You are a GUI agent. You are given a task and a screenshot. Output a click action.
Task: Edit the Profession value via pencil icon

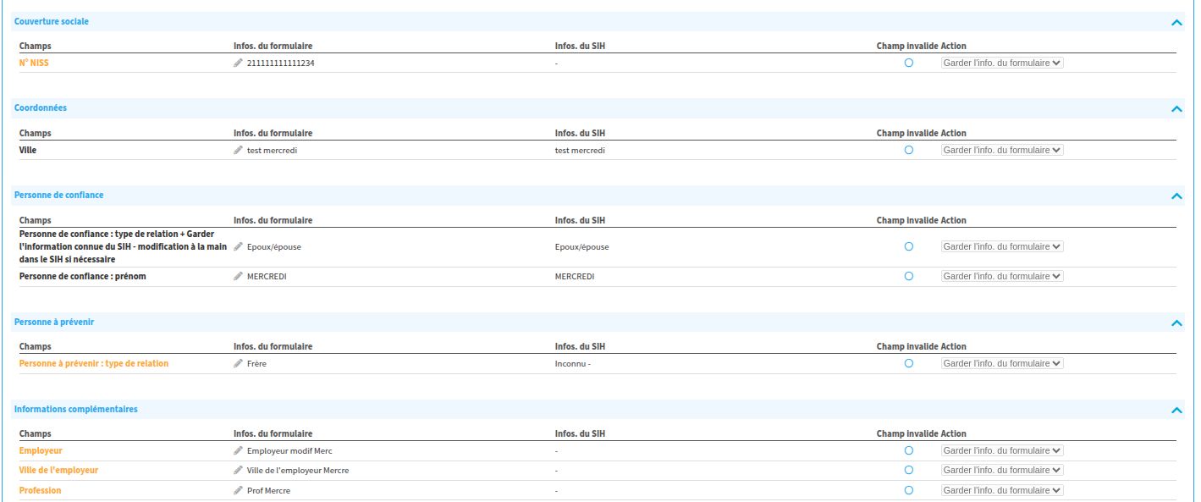[238, 491]
